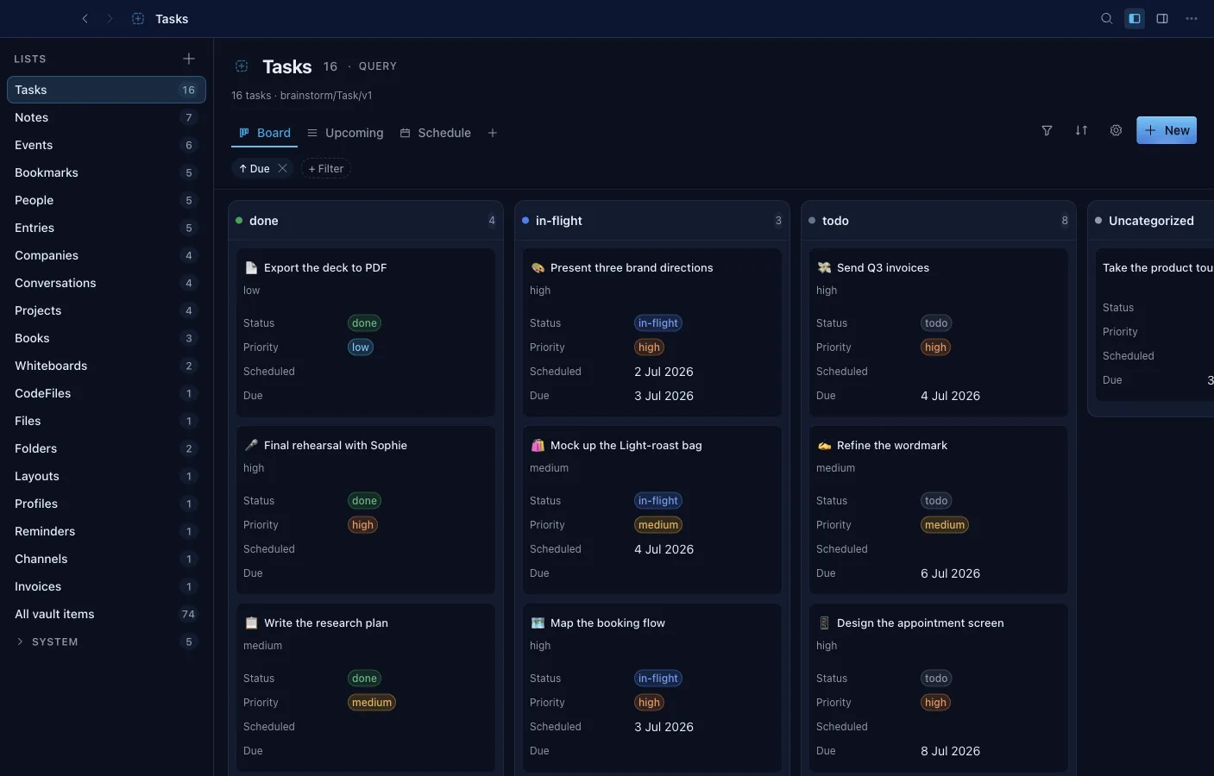Click Design the appointment screen icon
This screenshot has height=776, width=1214.
click(x=824, y=623)
